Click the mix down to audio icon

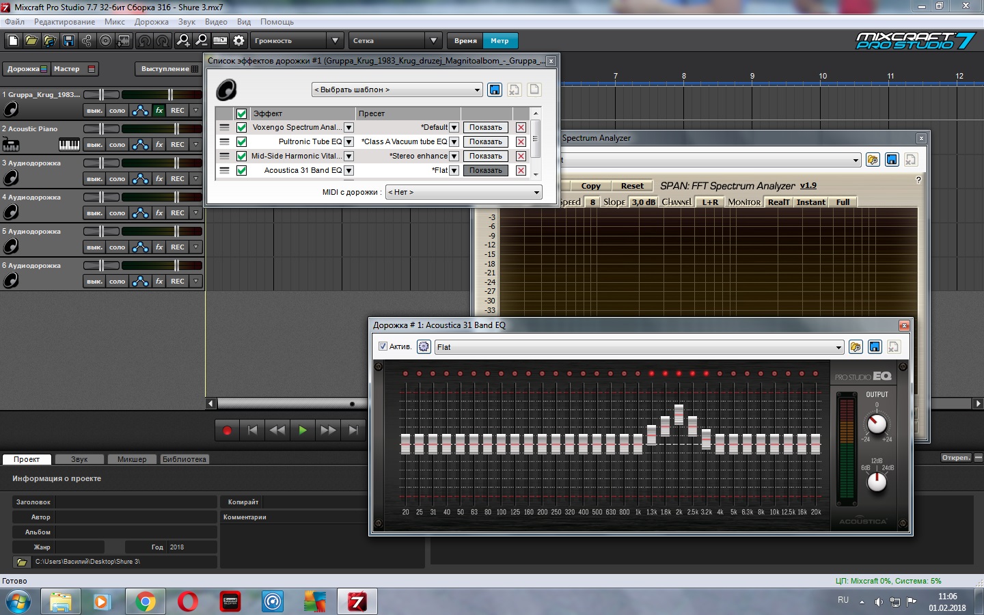[124, 41]
